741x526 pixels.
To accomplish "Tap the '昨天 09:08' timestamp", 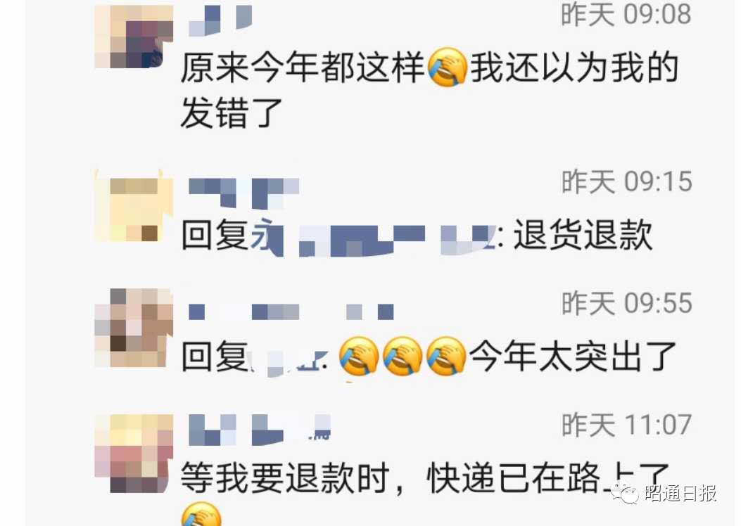I will click(x=626, y=14).
